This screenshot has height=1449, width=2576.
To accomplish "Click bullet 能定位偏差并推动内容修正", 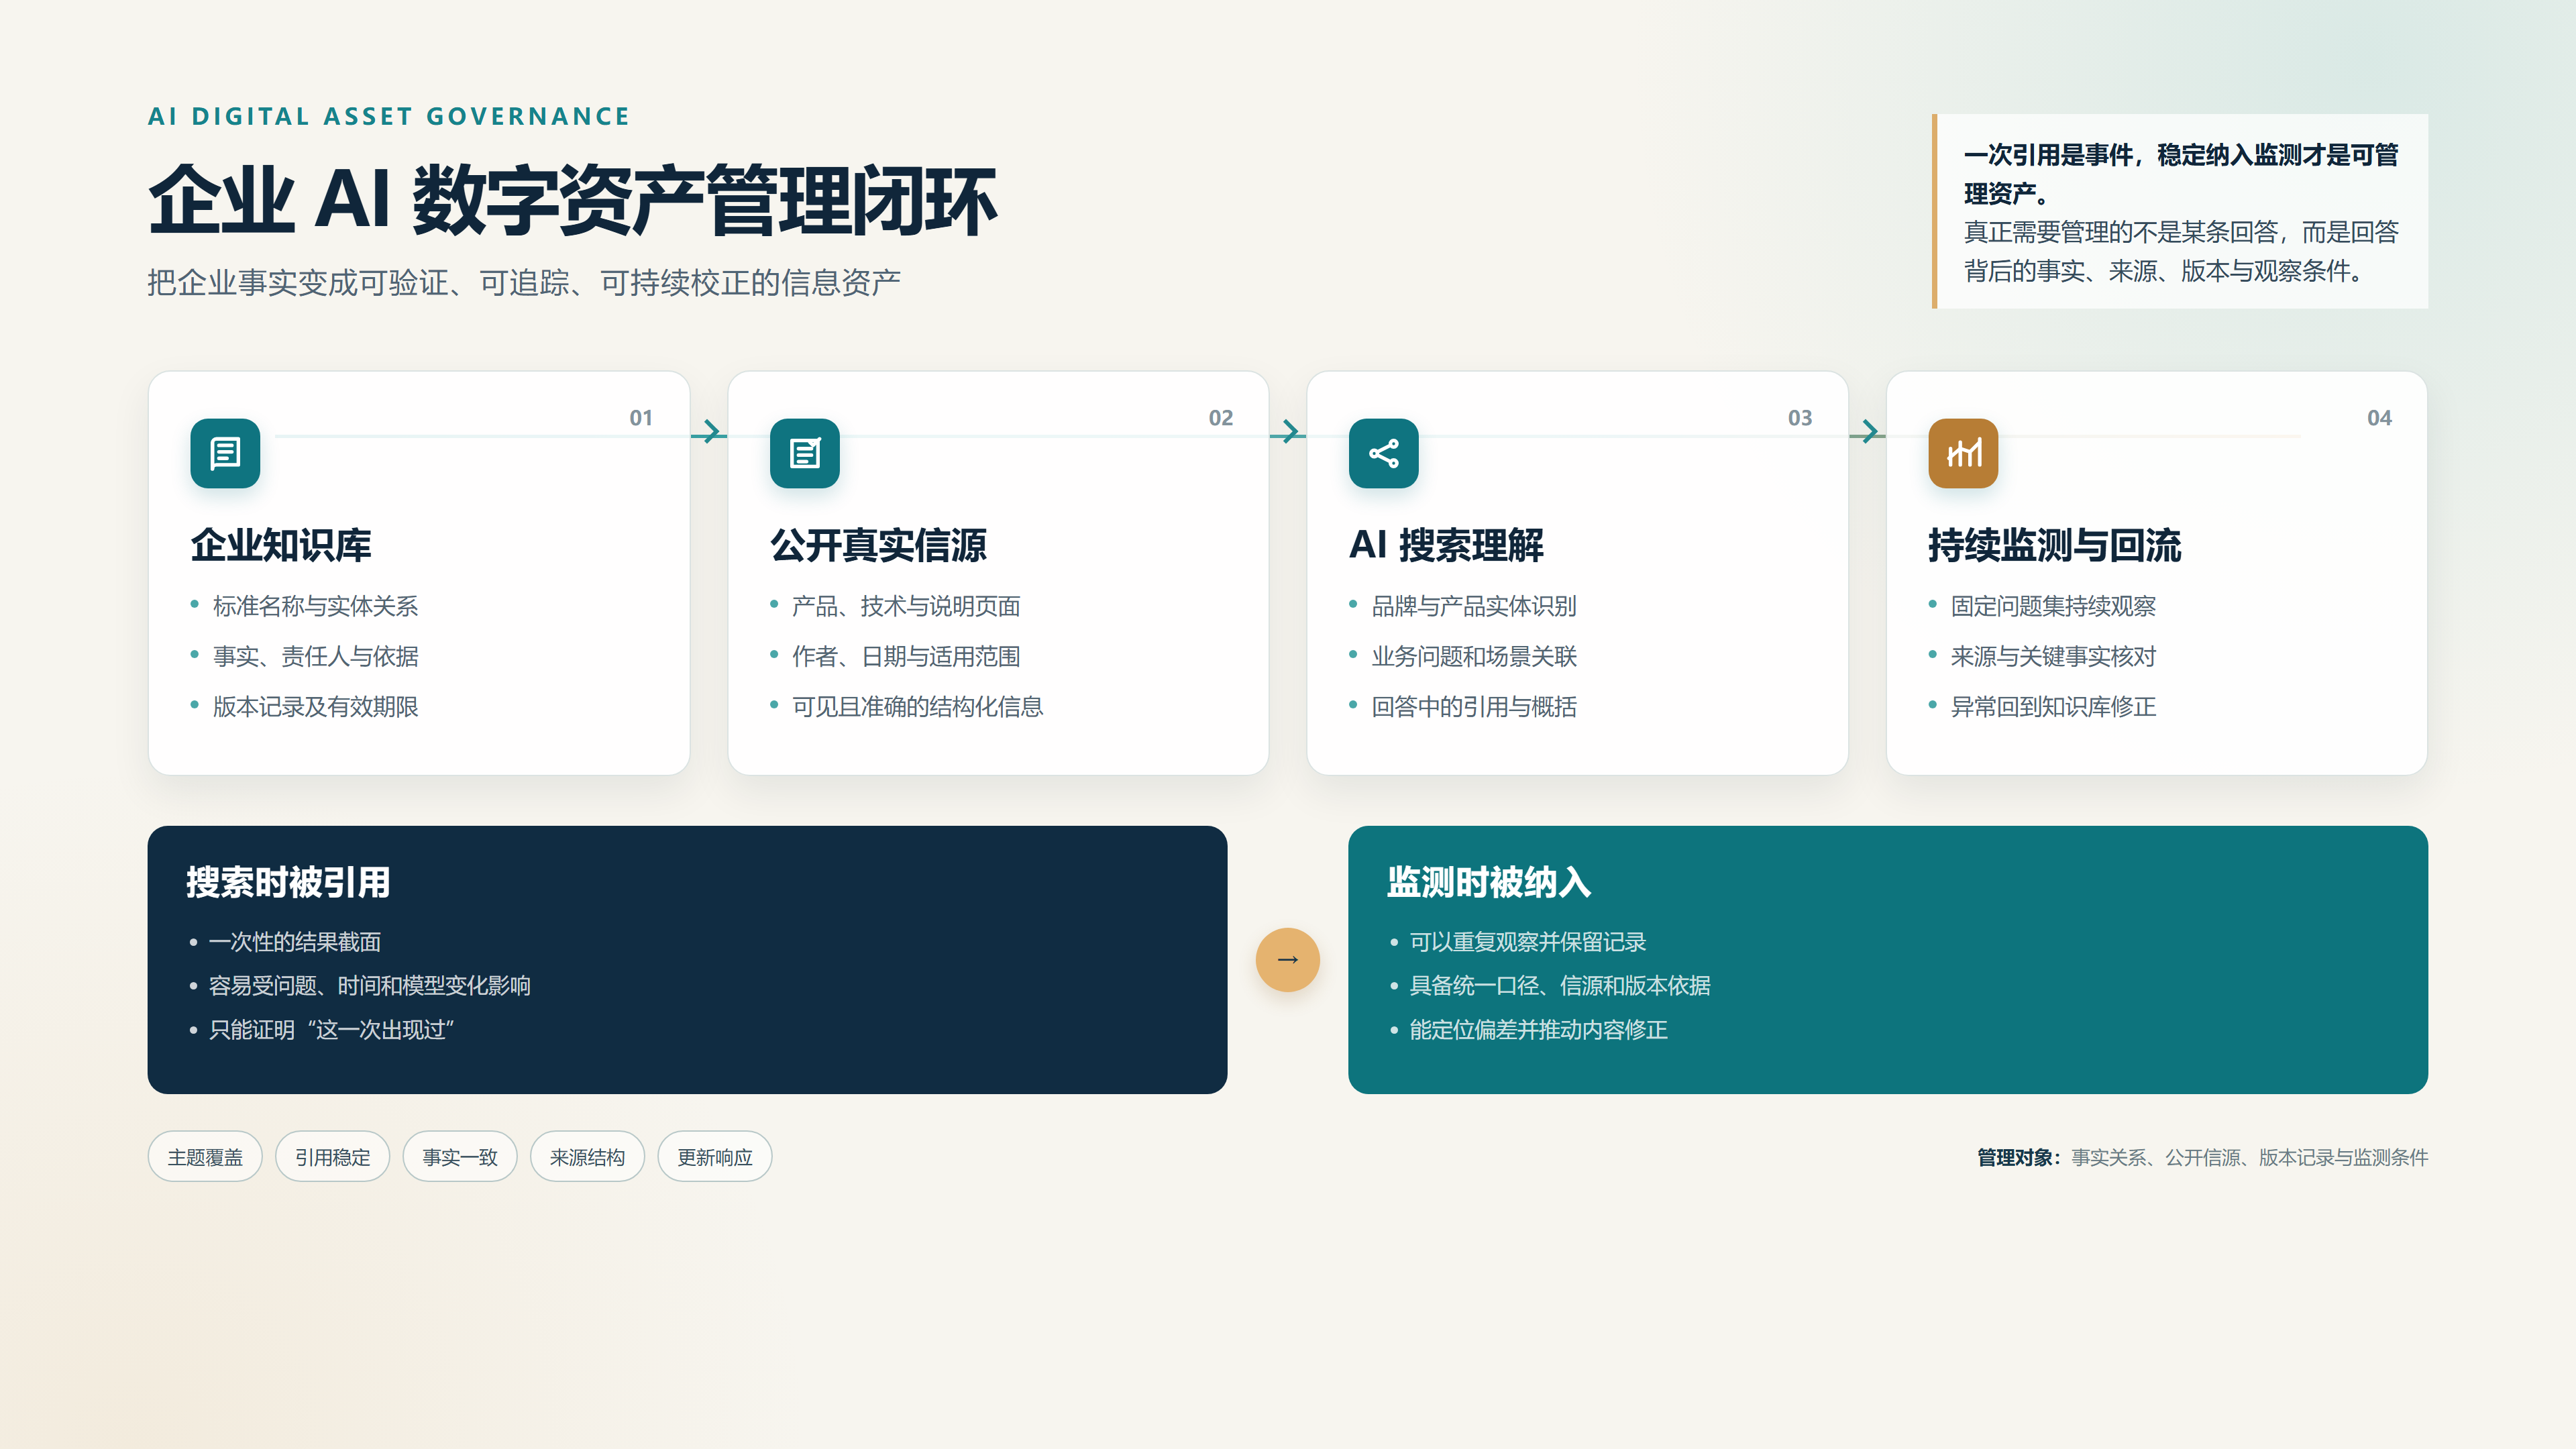I will coord(1538,1030).
